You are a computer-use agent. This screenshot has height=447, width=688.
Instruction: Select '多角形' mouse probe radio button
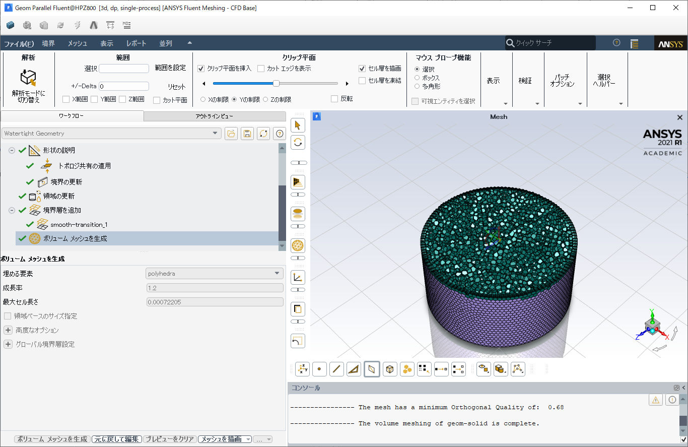coord(417,86)
